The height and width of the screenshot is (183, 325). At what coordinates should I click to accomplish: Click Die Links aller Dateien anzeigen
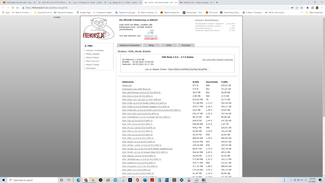[218, 60]
